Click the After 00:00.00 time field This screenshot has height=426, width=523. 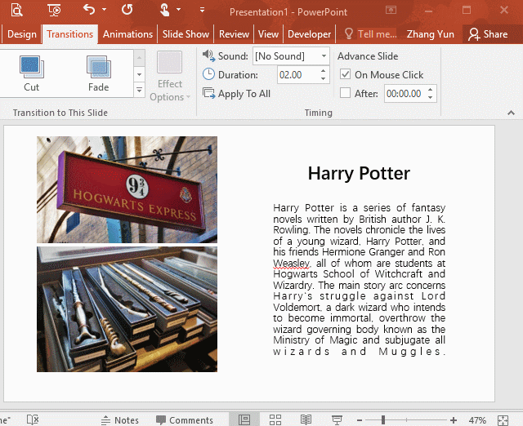[x=405, y=94]
